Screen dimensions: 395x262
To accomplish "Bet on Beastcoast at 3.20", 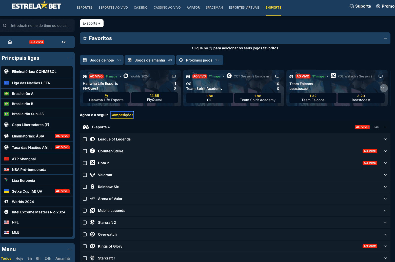I will 361,98.
